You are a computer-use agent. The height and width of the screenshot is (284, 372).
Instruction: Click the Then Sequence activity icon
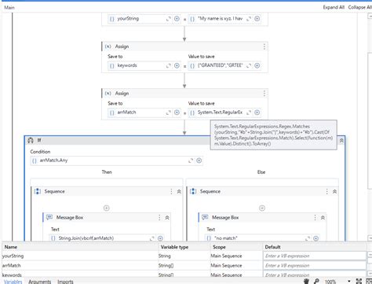pos(38,191)
